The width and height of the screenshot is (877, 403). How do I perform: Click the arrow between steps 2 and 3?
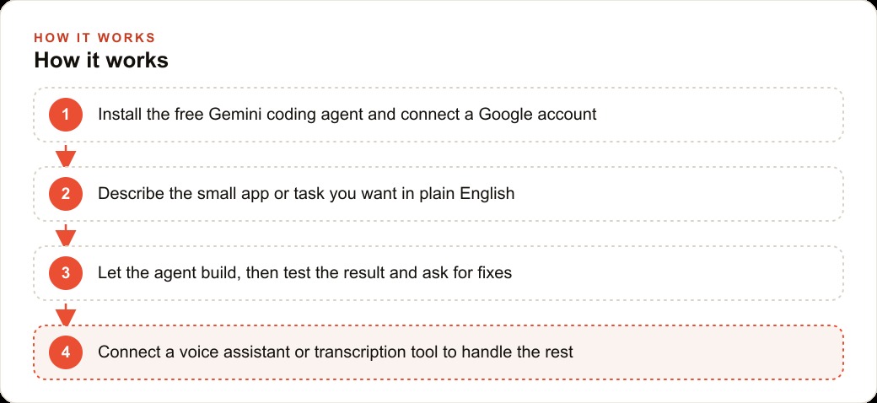tap(66, 235)
